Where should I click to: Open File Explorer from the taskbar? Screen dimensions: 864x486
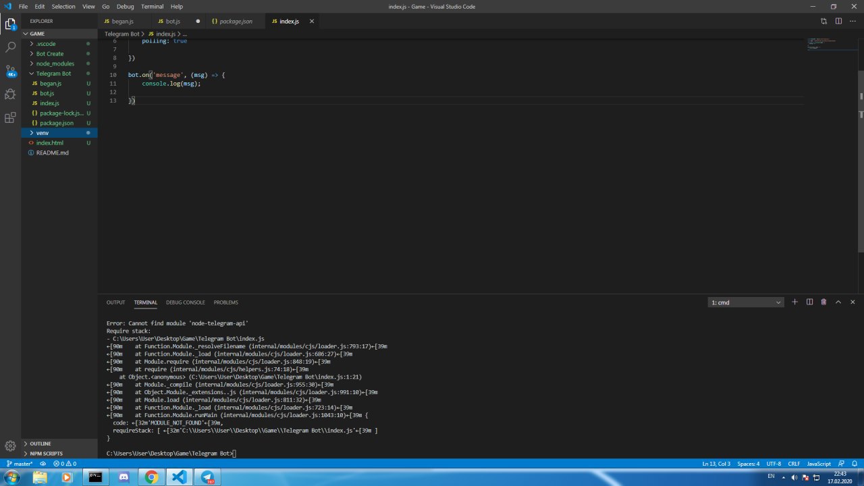tap(40, 477)
